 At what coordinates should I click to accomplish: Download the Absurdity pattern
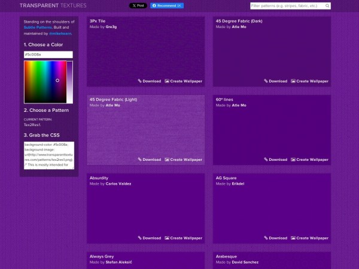[149, 238]
